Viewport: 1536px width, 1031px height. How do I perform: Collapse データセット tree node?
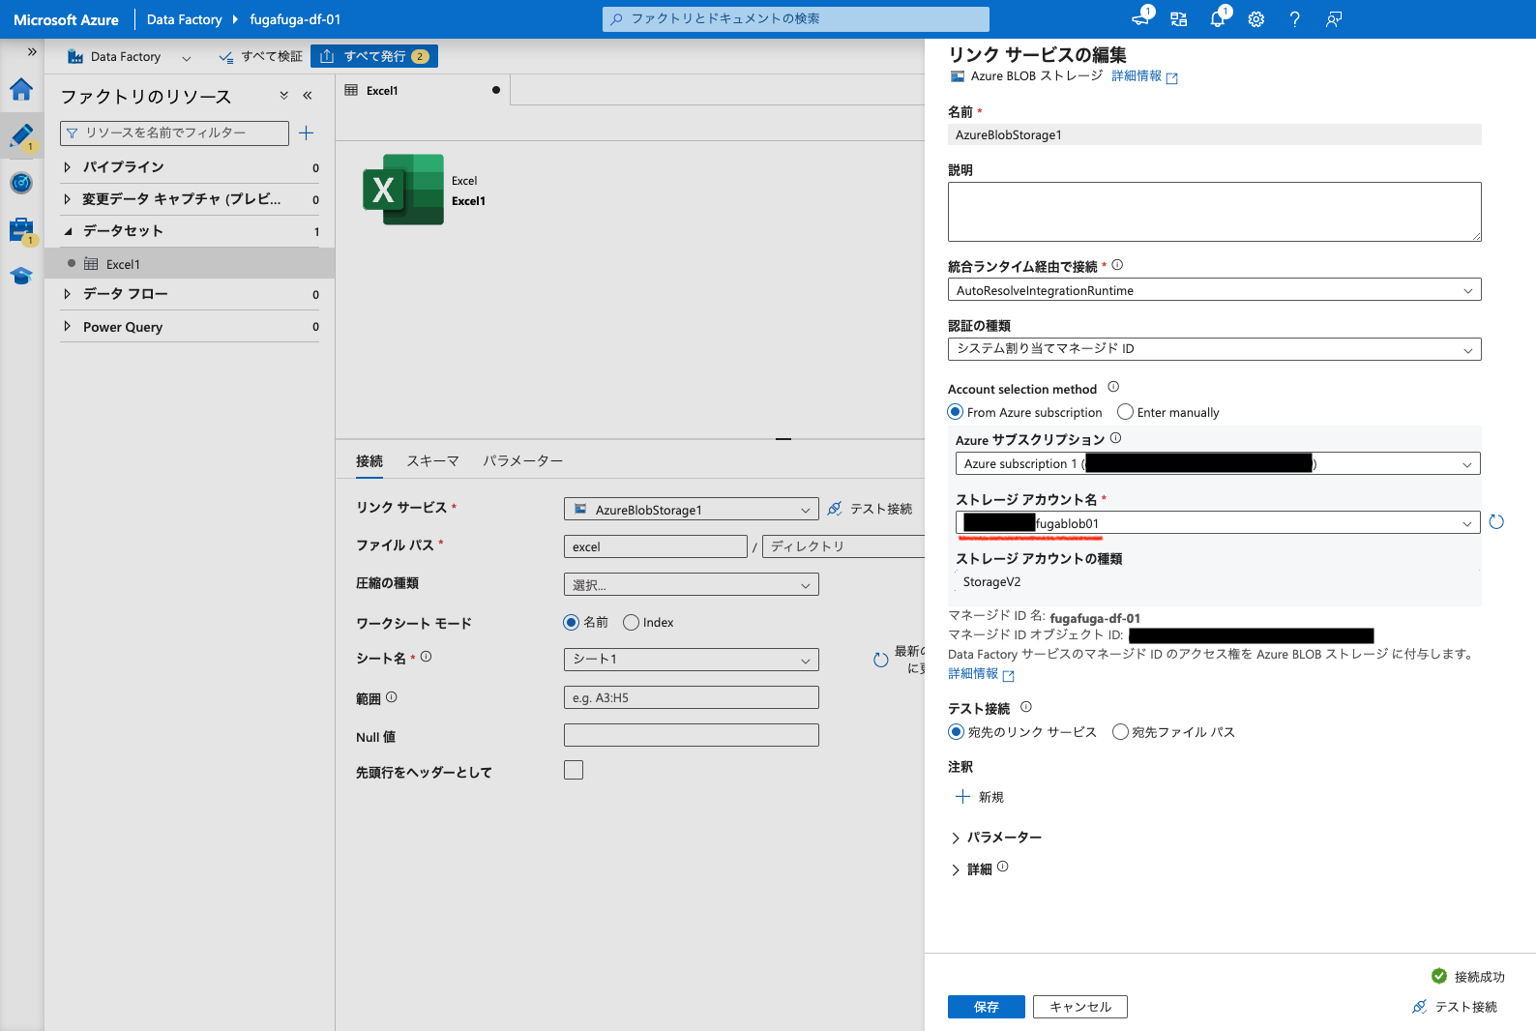[x=67, y=231]
